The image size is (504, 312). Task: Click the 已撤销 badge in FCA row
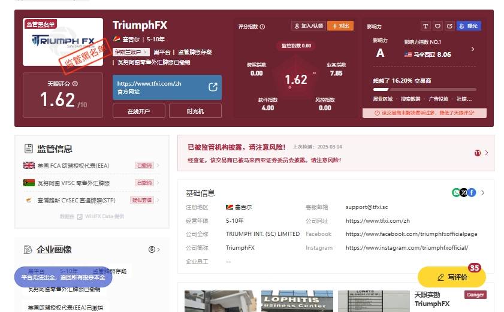[144, 165]
